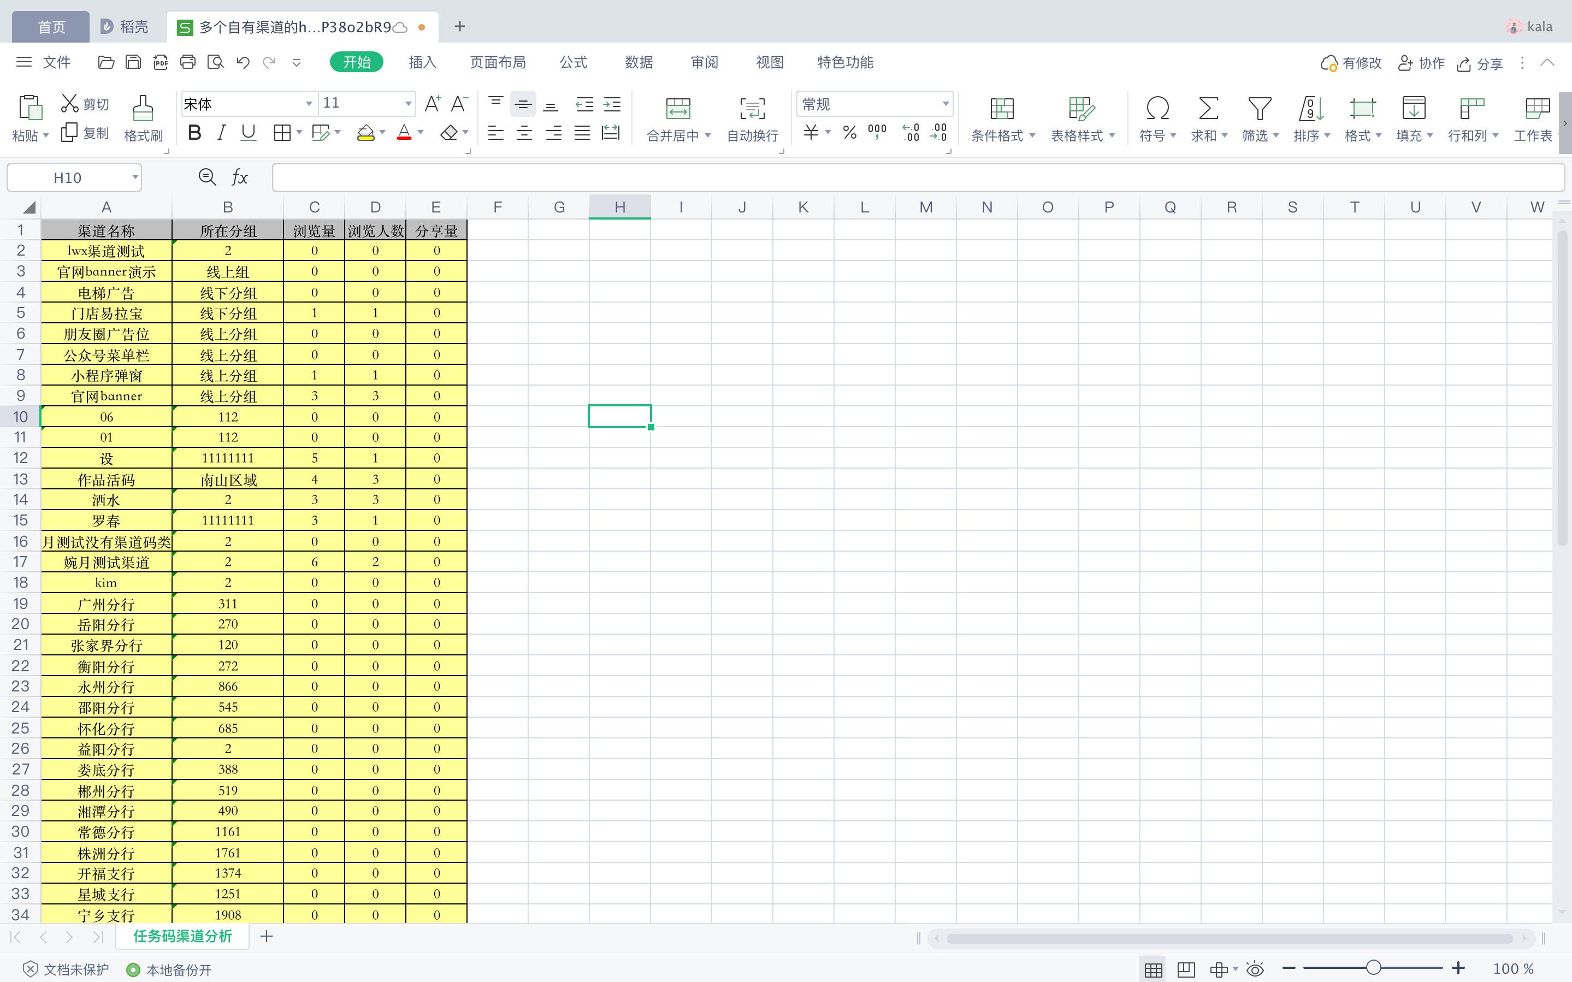The image size is (1572, 982).
Task: Click the 有修改 button
Action: tap(1351, 63)
